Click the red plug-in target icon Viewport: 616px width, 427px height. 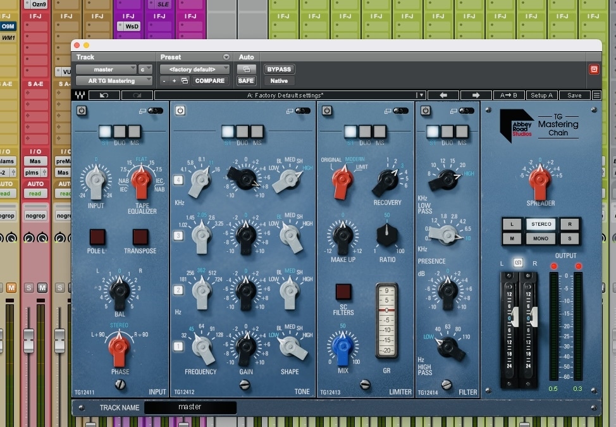tap(594, 70)
